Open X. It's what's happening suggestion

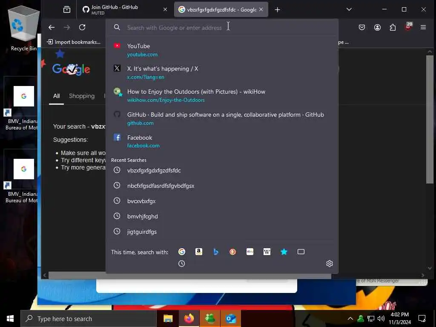[222, 72]
